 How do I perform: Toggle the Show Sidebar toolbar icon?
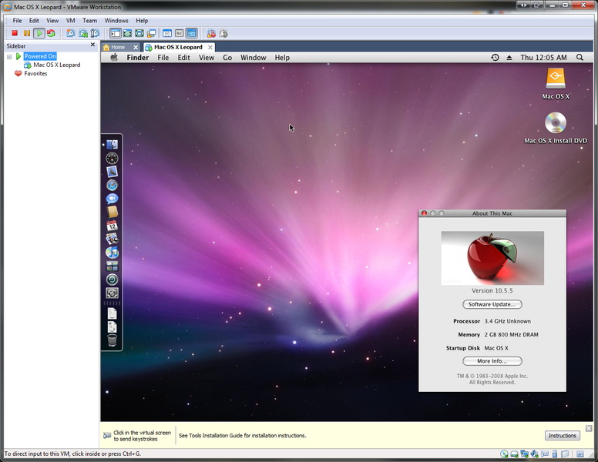pyautogui.click(x=115, y=33)
